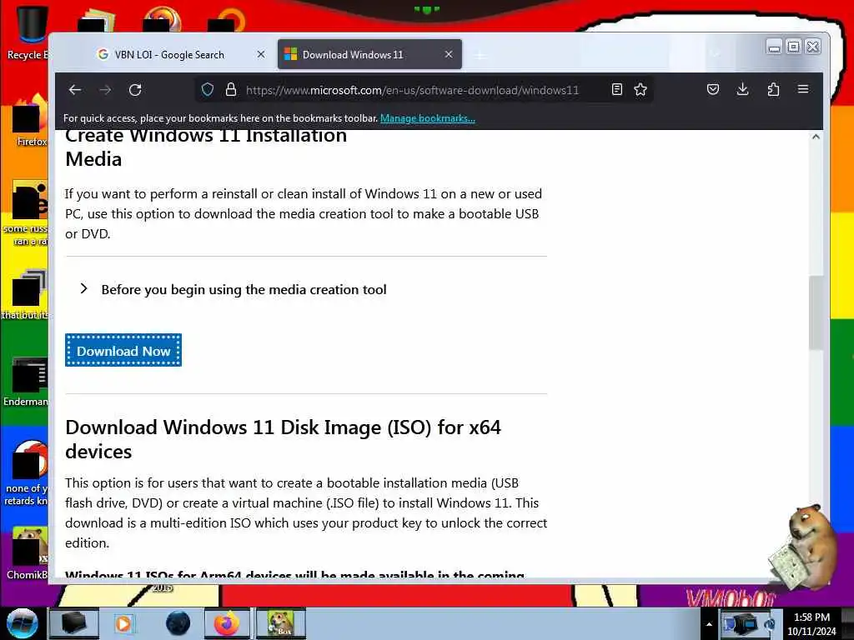Image resolution: width=854 pixels, height=640 pixels.
Task: Click the volume speaker tray icon
Action: click(770, 623)
